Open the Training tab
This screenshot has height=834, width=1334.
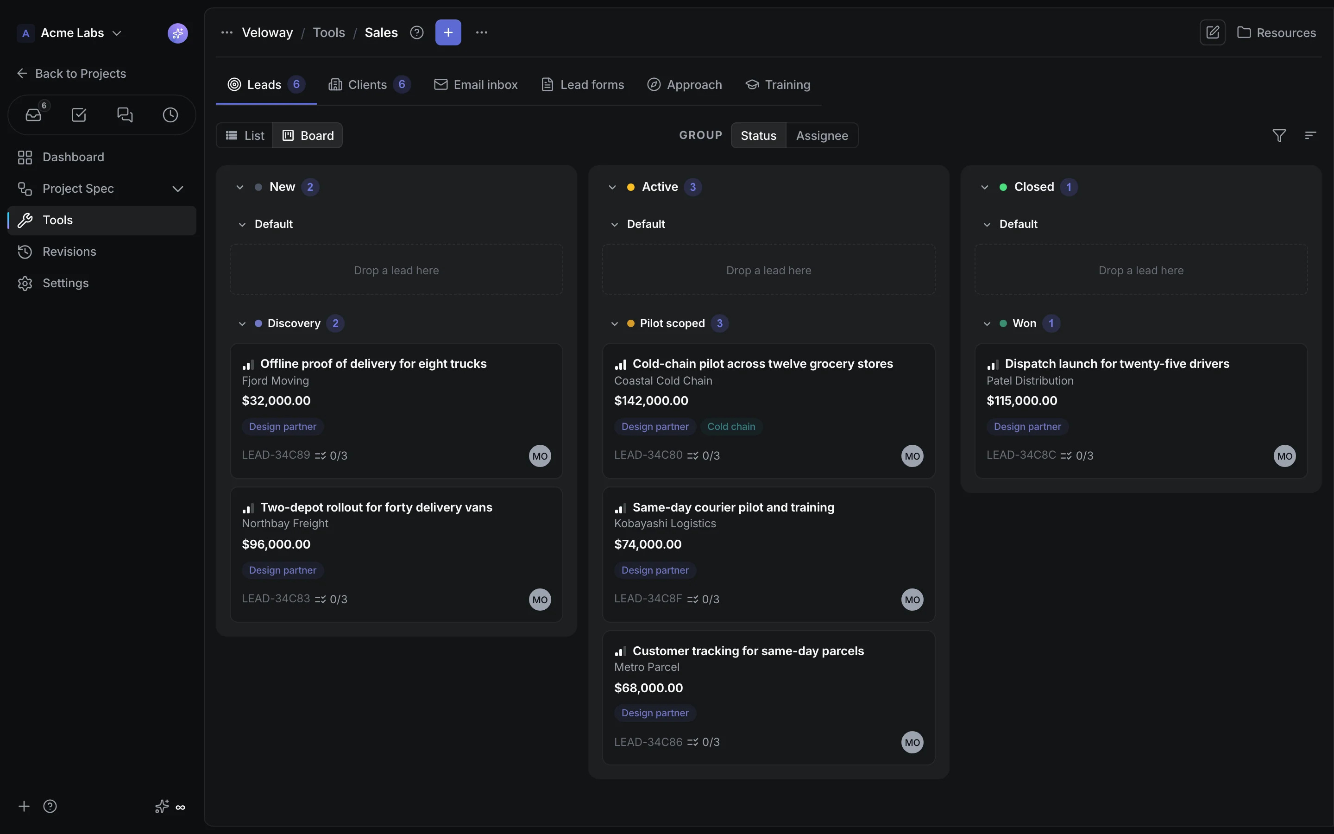(778, 84)
